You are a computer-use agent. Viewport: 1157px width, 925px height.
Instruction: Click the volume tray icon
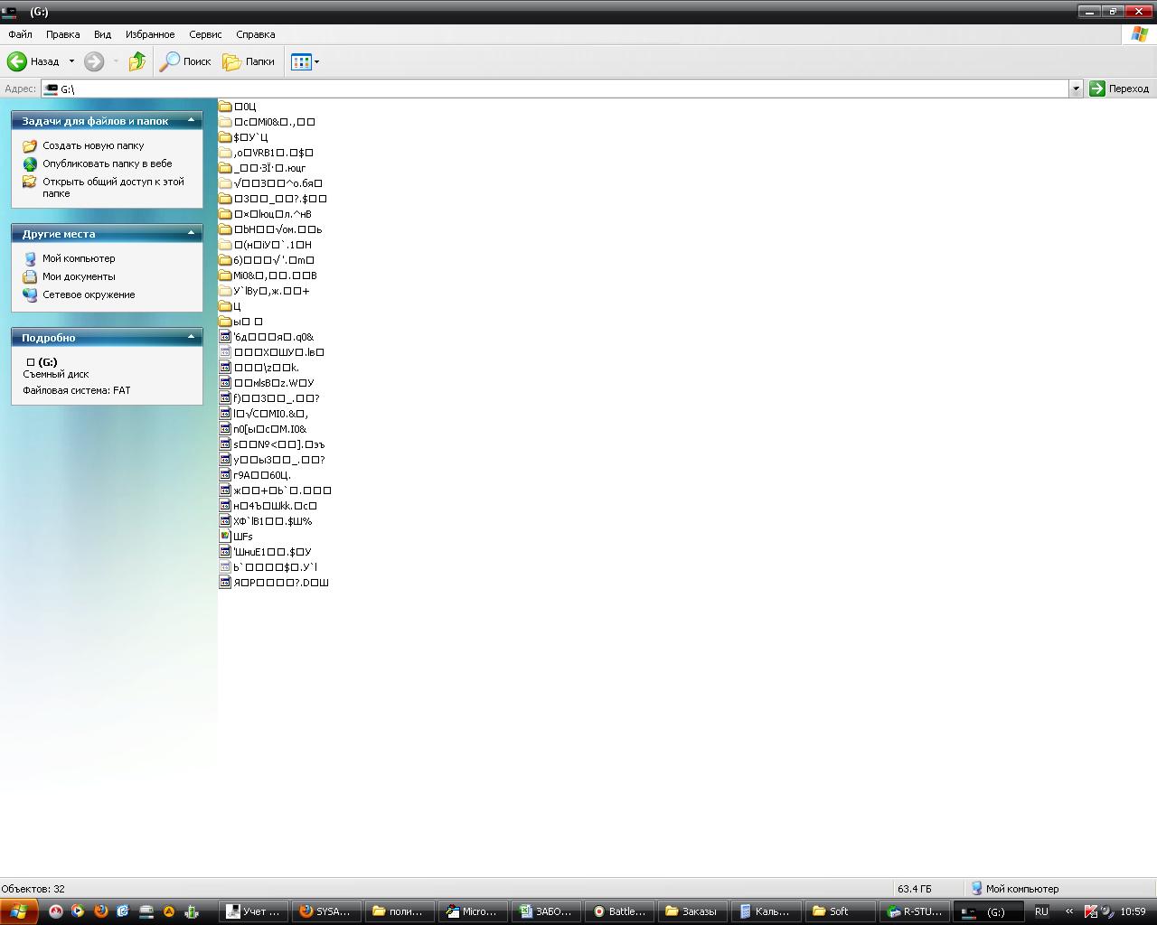coord(1108,911)
